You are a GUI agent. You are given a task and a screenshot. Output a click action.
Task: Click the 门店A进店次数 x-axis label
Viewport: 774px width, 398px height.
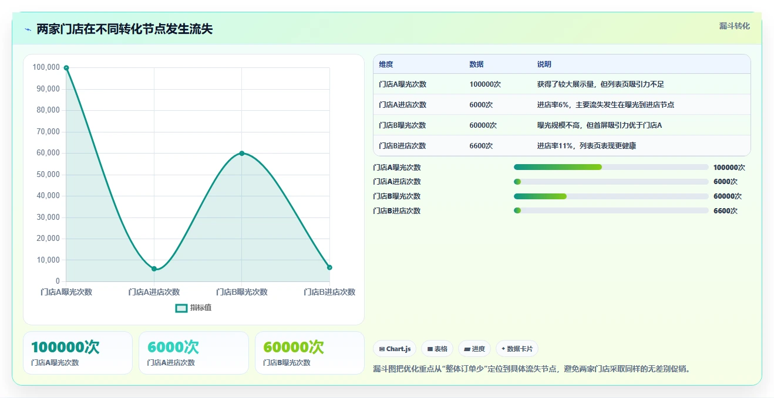154,292
